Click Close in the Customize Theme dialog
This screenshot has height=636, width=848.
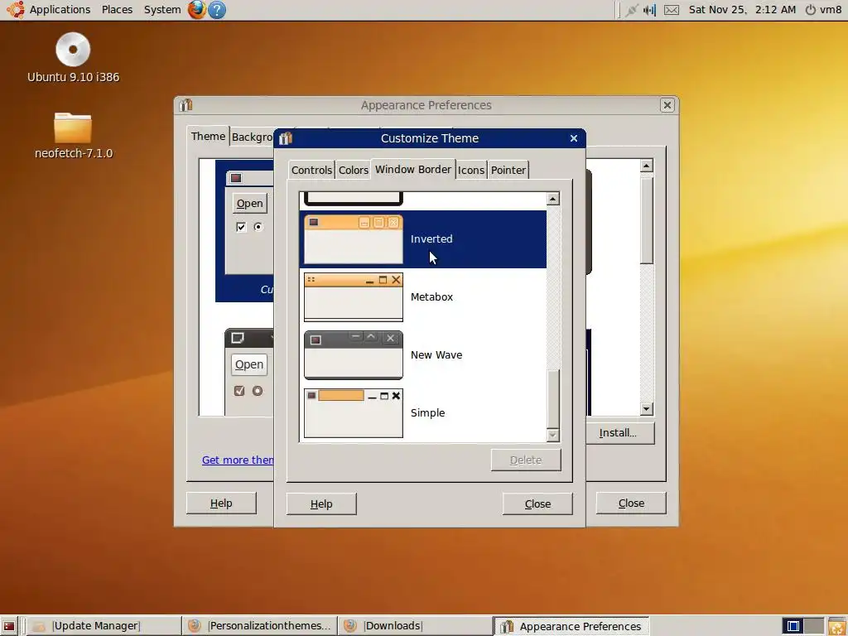click(537, 504)
